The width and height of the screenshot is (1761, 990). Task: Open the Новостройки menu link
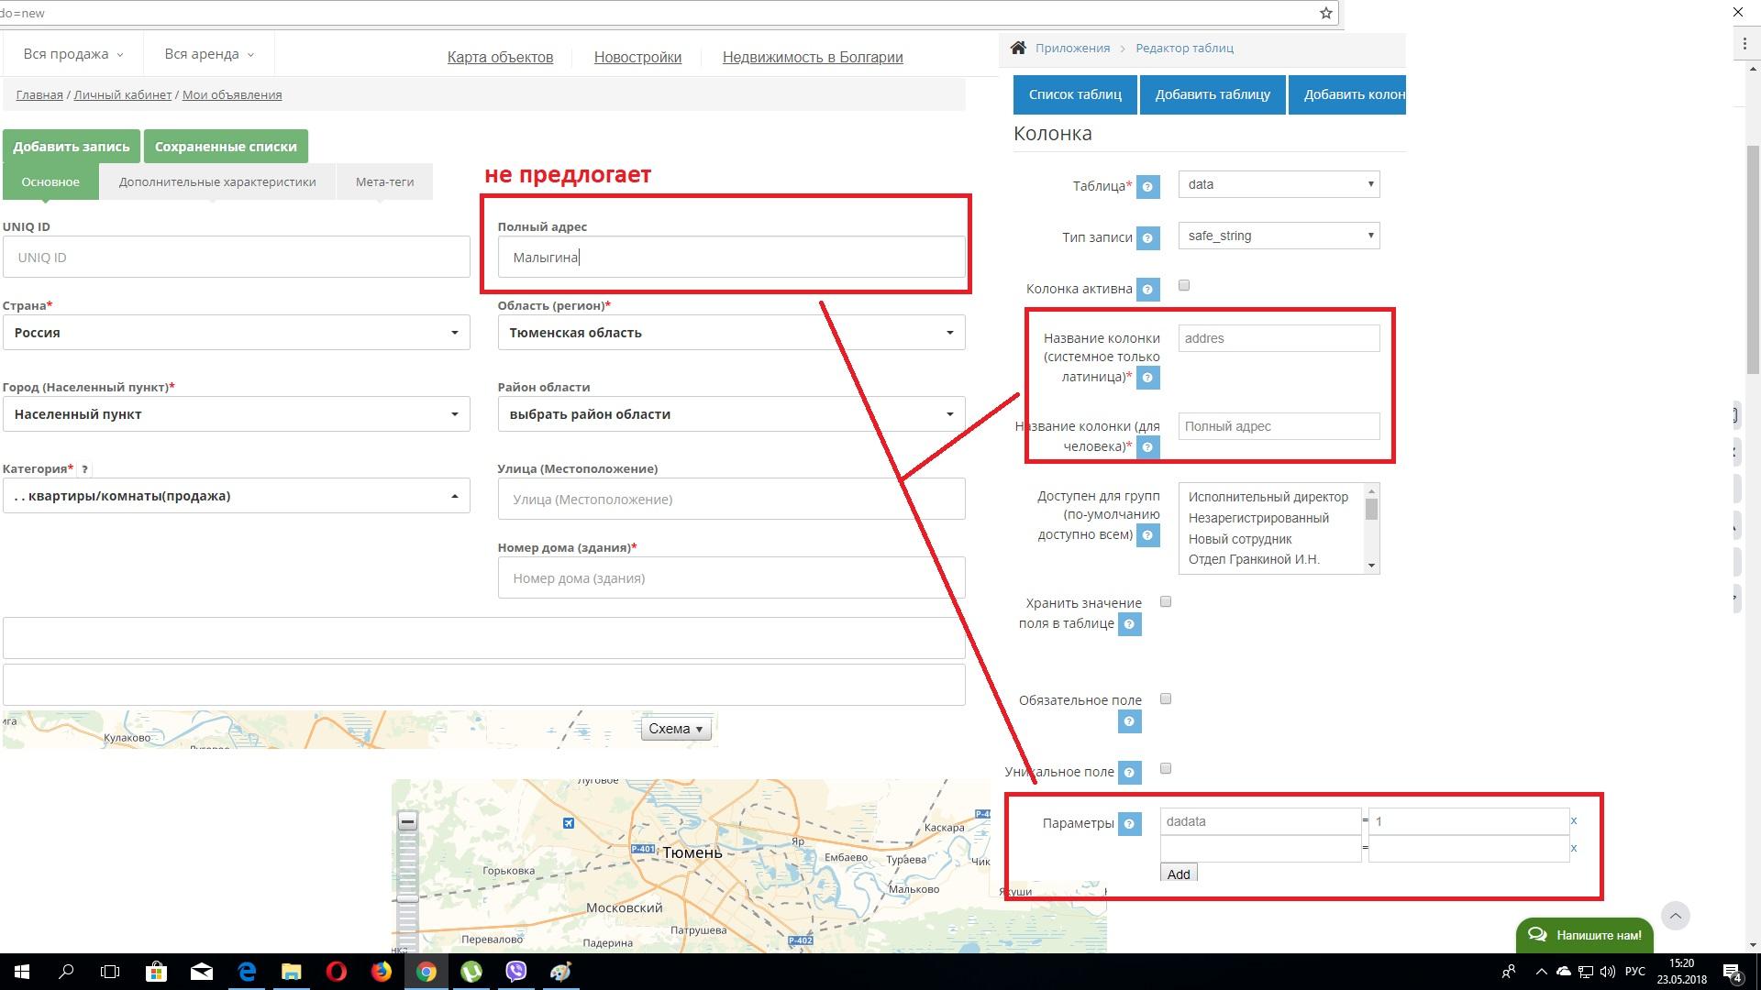[637, 57]
